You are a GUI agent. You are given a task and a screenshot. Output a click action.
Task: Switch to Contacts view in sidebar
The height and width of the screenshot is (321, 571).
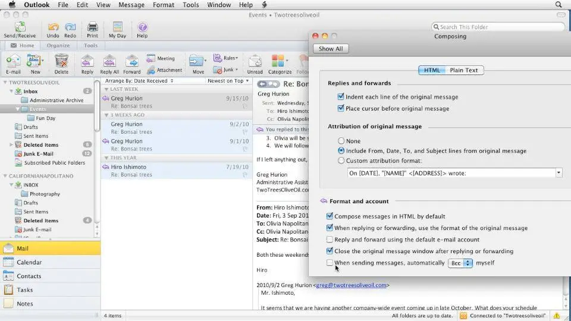pyautogui.click(x=50, y=276)
